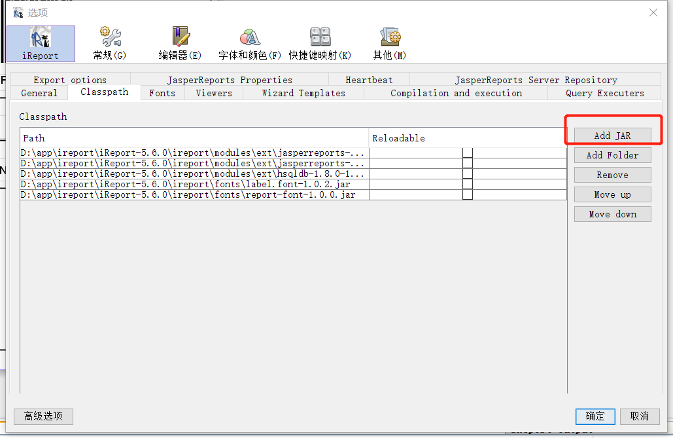Open the 快捷键映射(K) keymap category
Viewport: 673px width, 438px height.
pos(320,43)
